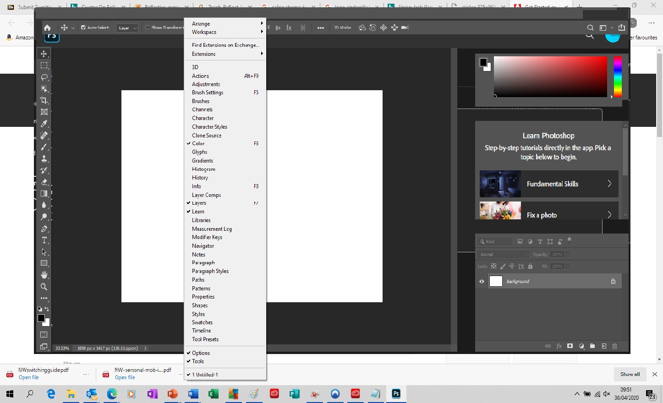
Task: Select the Clone Stamp tool
Action: 44,158
